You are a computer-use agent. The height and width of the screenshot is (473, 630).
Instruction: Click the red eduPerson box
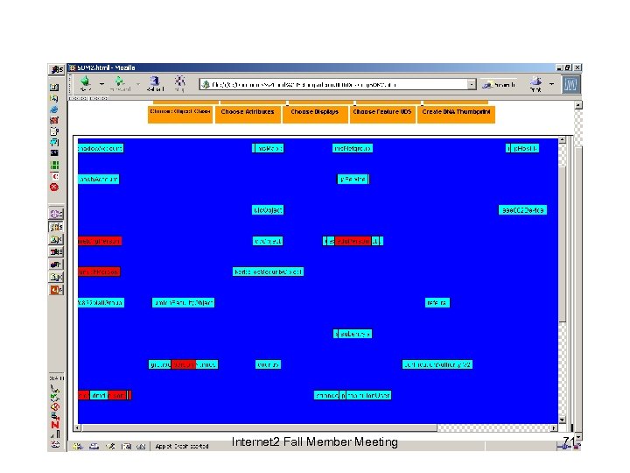[x=353, y=241]
